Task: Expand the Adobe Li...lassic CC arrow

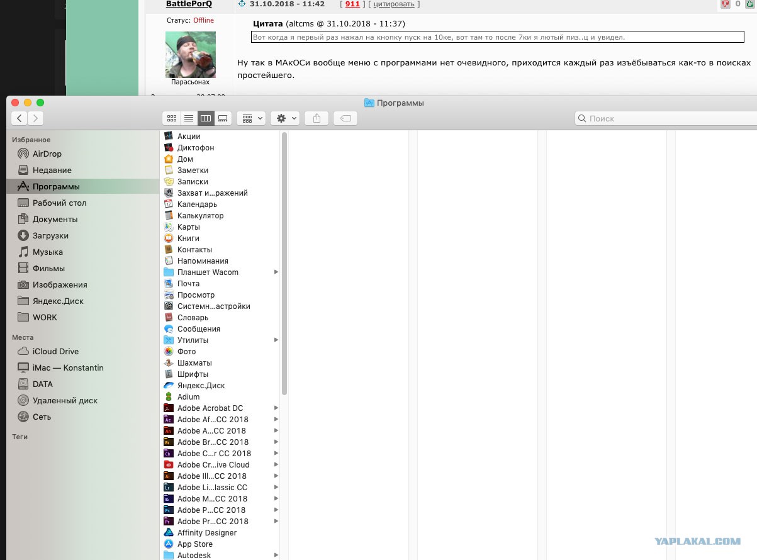Action: coord(276,487)
